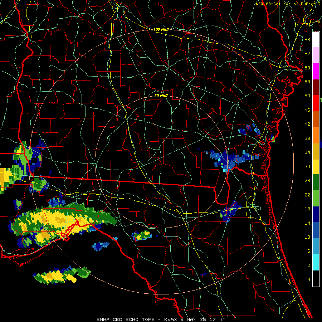Screen dimensions: 322x322
Task: Click the "2" legend value
Action: pos(308,265)
